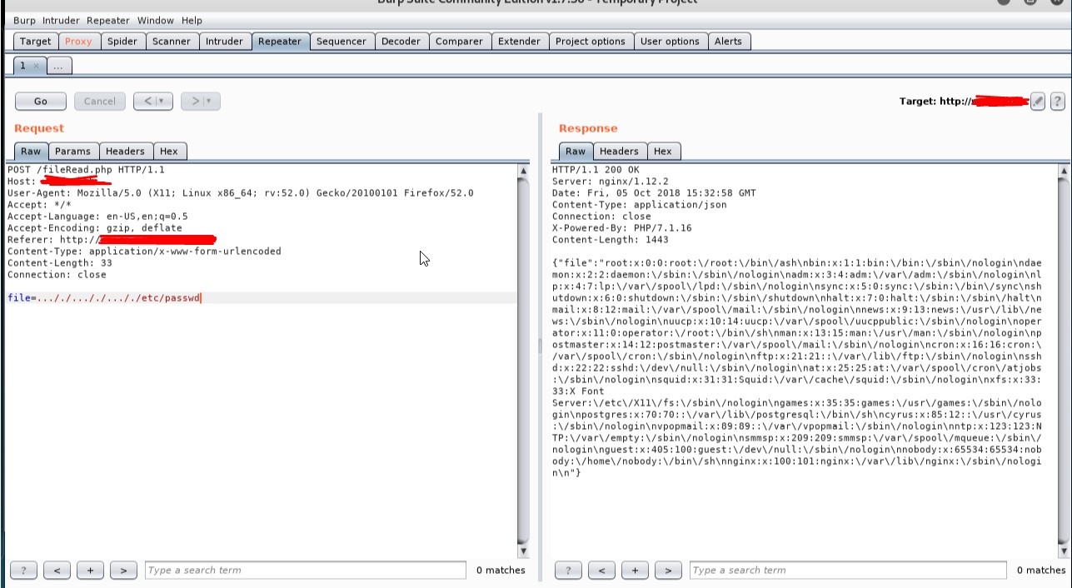Open the User options tab
Image resolution: width=1072 pixels, height=588 pixels.
click(671, 42)
